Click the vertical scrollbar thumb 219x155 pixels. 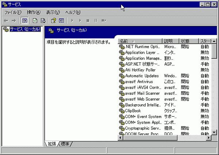pos(214,51)
